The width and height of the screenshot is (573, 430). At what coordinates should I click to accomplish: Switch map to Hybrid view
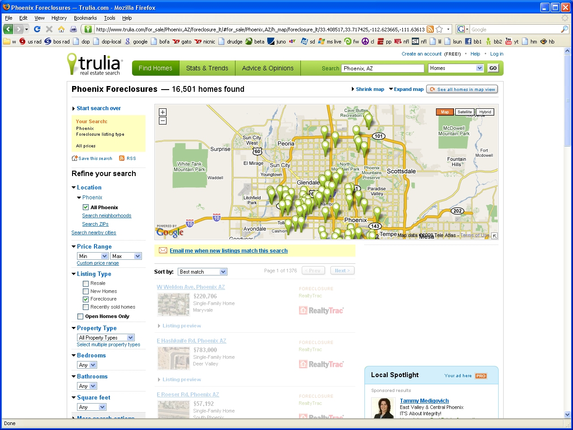click(x=485, y=112)
